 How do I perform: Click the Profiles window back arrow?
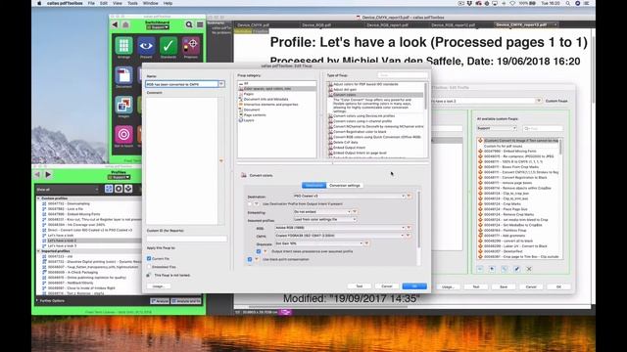click(37, 174)
